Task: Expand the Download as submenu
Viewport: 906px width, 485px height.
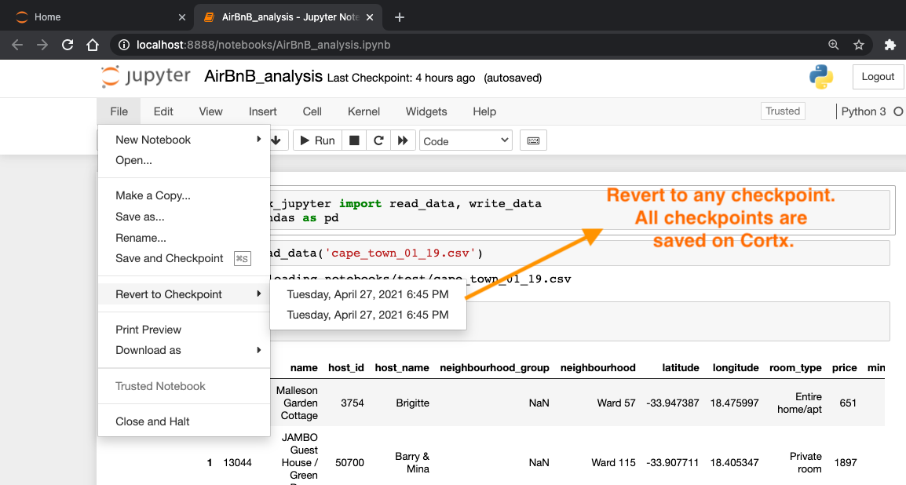Action: coord(184,350)
